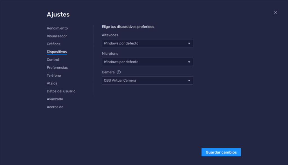The height and width of the screenshot is (165, 288).
Task: Change camera from OBS Virtual Camera dropdown
Action: click(x=147, y=80)
